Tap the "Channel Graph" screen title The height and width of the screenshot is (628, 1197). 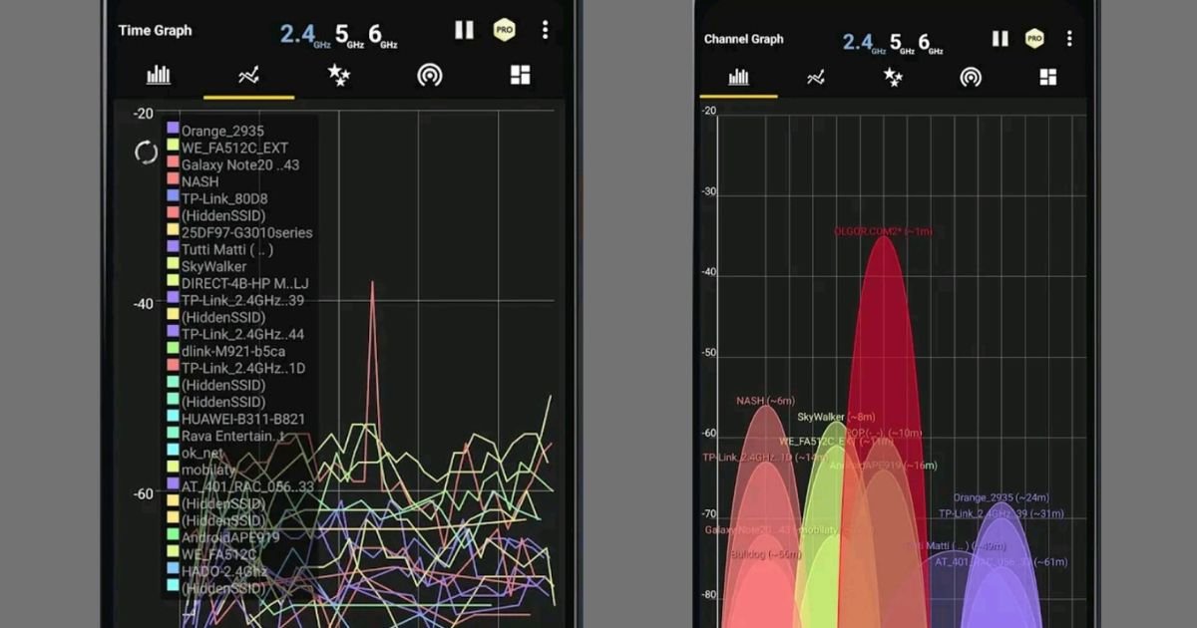[744, 39]
